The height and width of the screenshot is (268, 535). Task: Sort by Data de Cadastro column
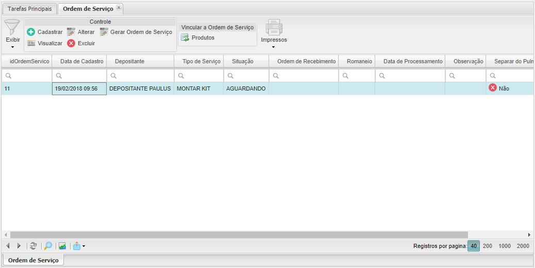pyautogui.click(x=79, y=61)
